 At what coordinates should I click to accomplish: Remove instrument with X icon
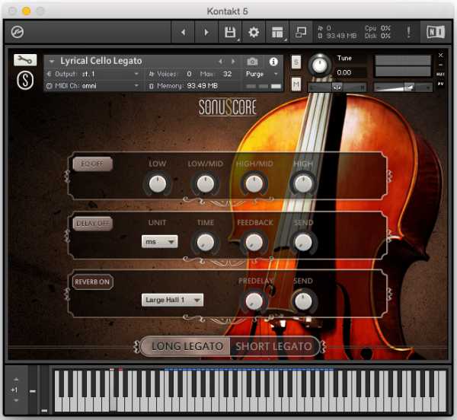[441, 55]
